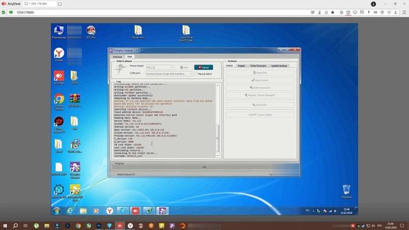Select the Card Driver folder on desktop
409x230 pixels.
coord(186,33)
